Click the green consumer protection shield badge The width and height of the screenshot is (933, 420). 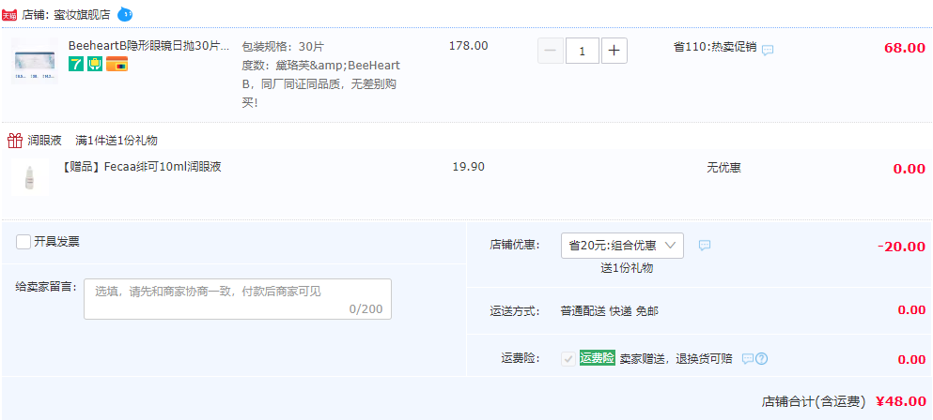tap(95, 64)
